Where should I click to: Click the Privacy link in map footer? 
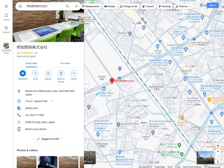coord(178,167)
